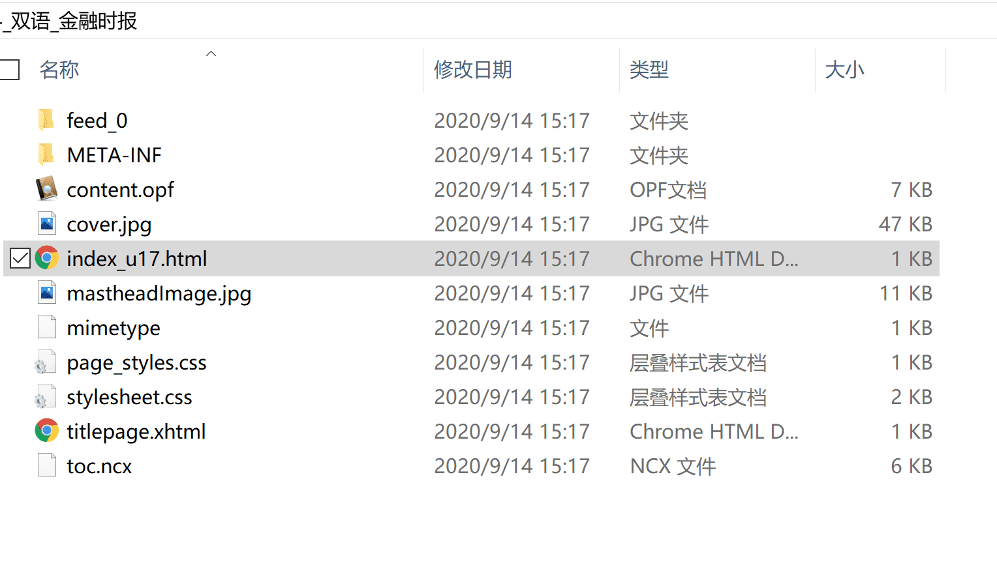Click the OPF文档 type cell
Screen dimensions: 997x584
click(668, 190)
